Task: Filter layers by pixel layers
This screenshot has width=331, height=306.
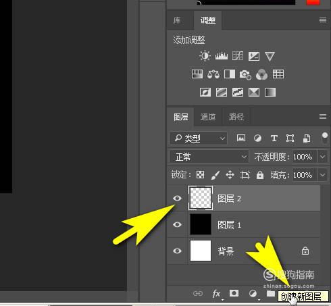Action: (241, 138)
